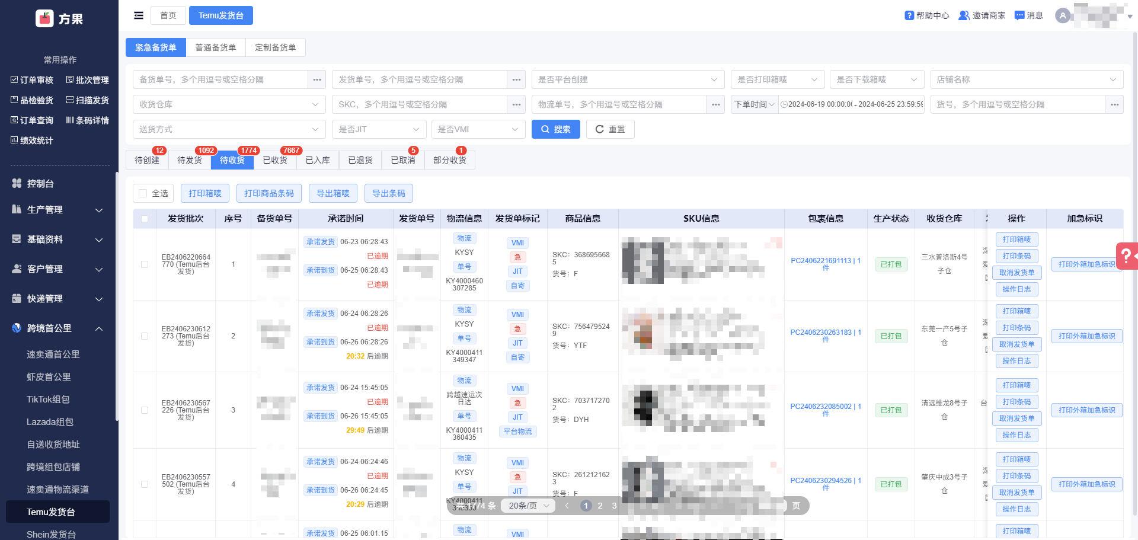Image resolution: width=1138 pixels, height=540 pixels.
Task: Click ellipsis button beside 货号 input
Action: click(x=1115, y=104)
